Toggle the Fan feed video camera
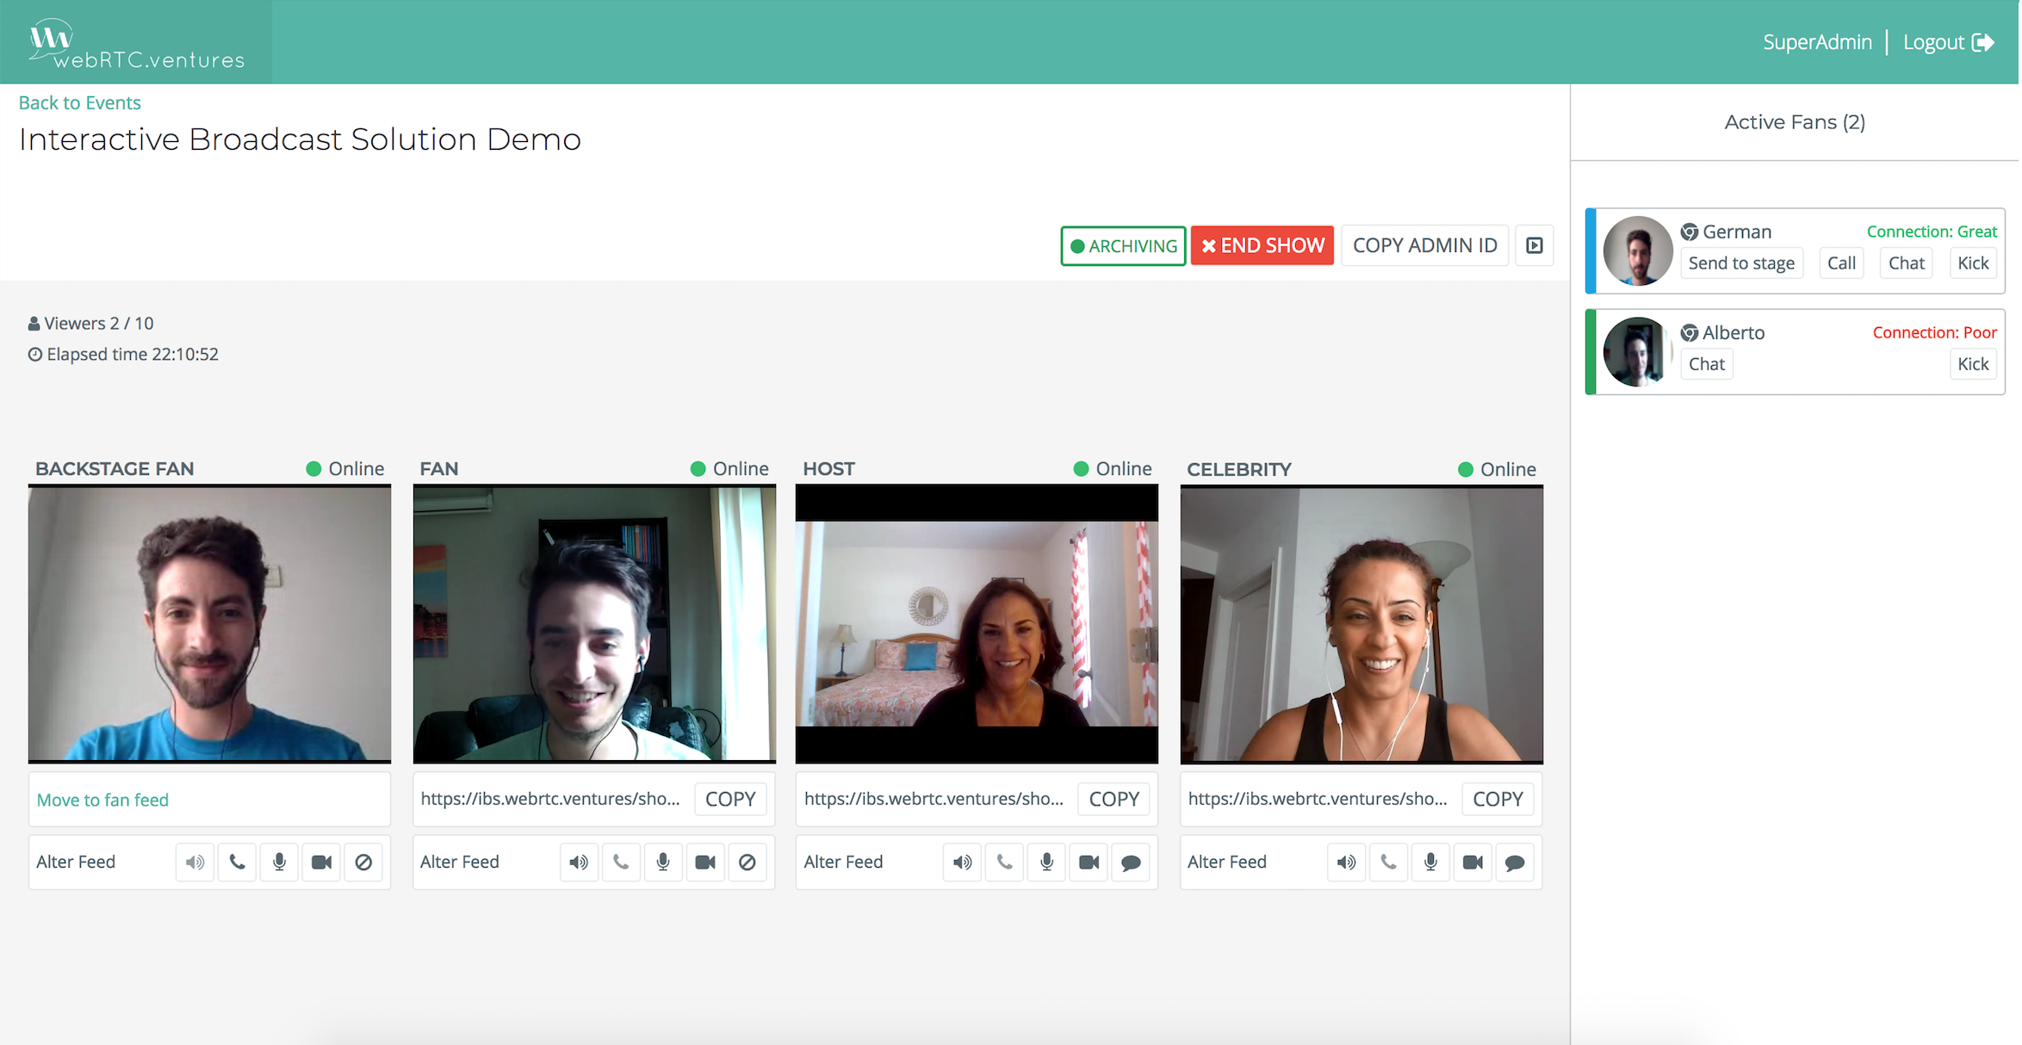 tap(705, 862)
